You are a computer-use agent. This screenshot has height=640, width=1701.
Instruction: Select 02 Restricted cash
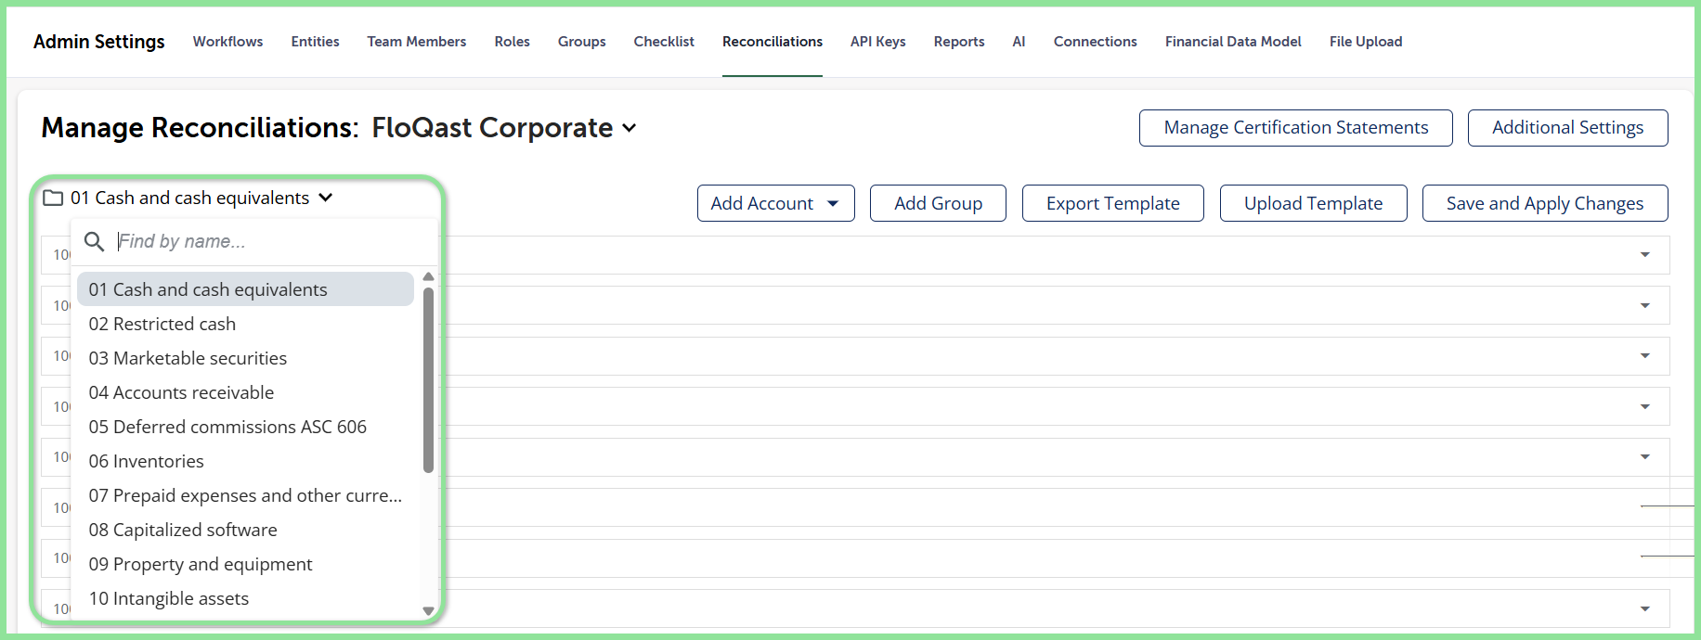(x=245, y=324)
